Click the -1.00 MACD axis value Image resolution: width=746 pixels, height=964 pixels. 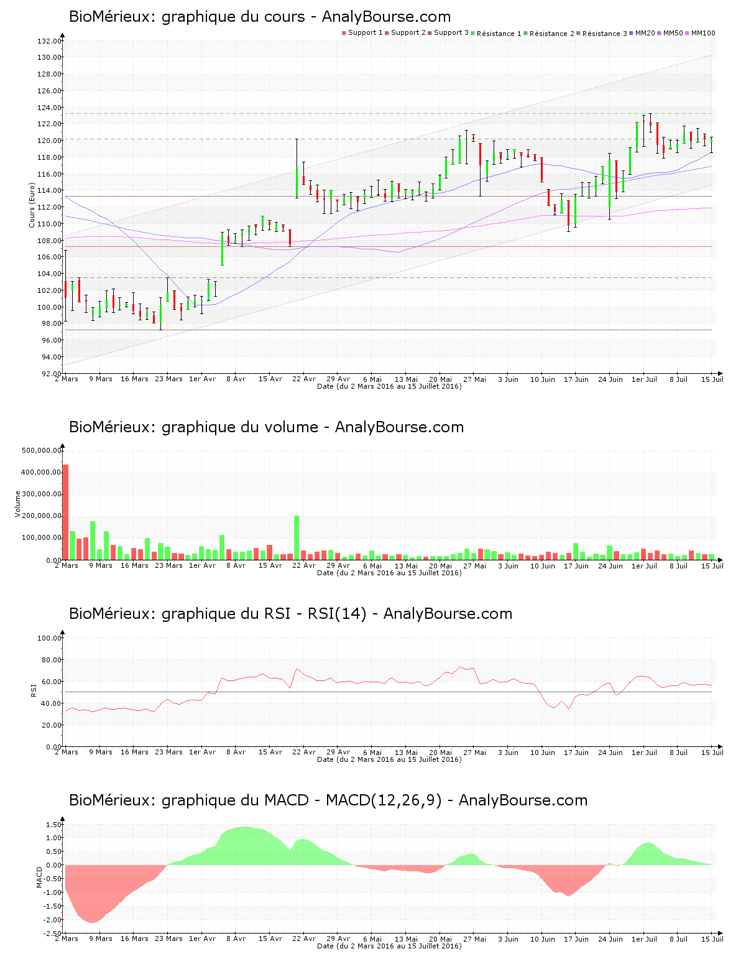pyautogui.click(x=52, y=892)
